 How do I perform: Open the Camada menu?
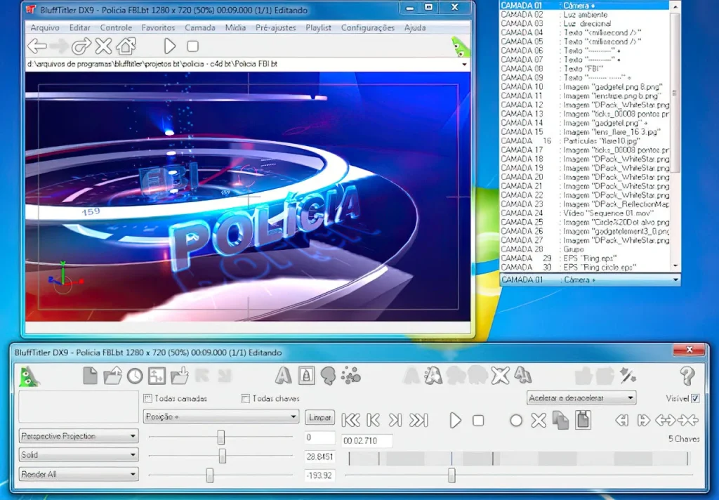click(200, 27)
